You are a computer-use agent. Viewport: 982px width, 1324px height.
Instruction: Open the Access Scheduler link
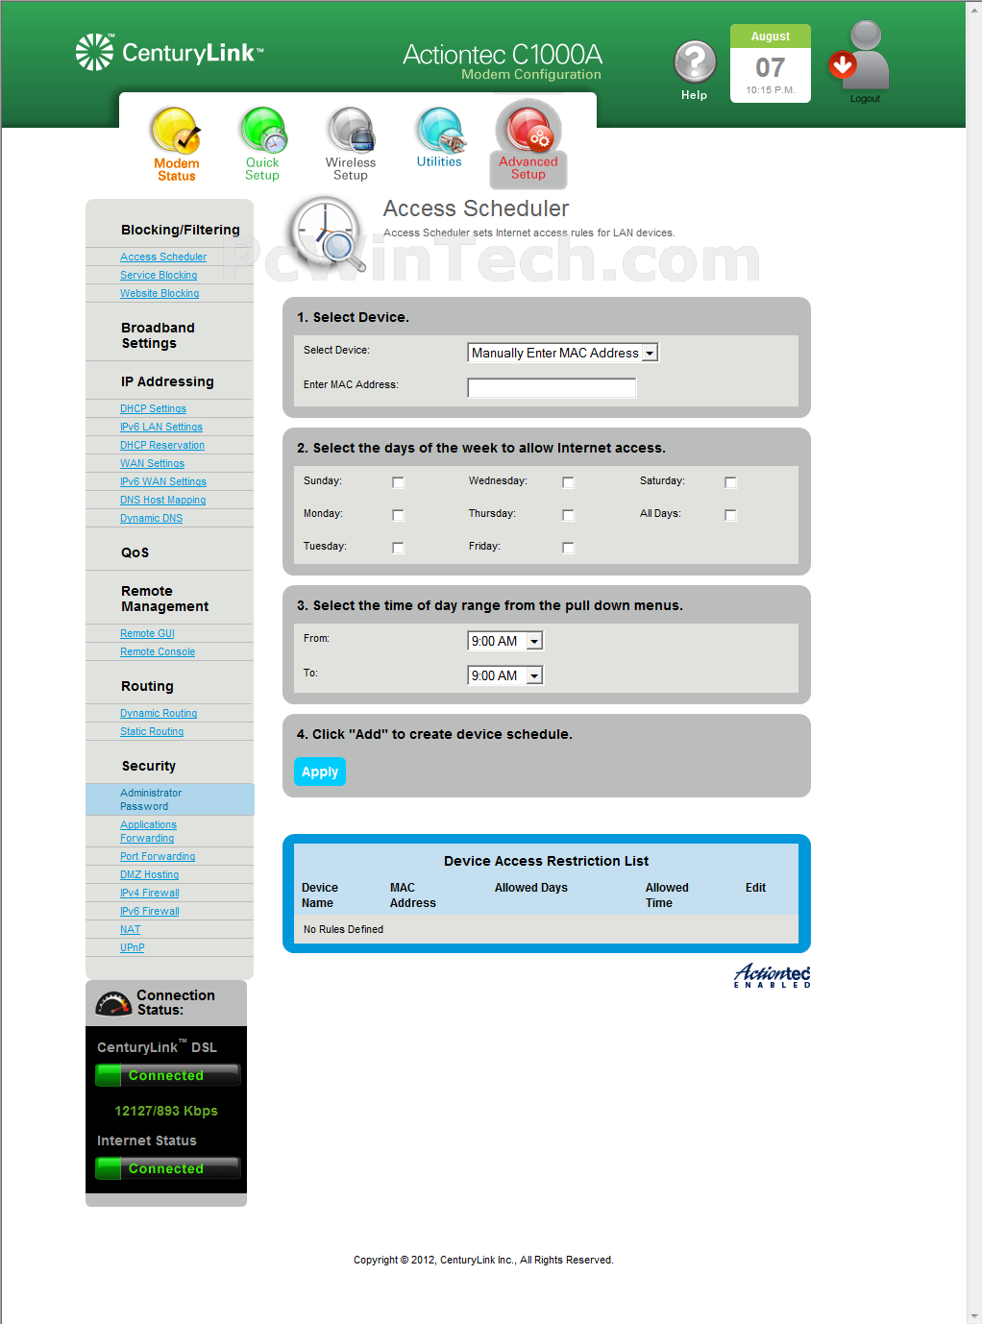click(163, 257)
